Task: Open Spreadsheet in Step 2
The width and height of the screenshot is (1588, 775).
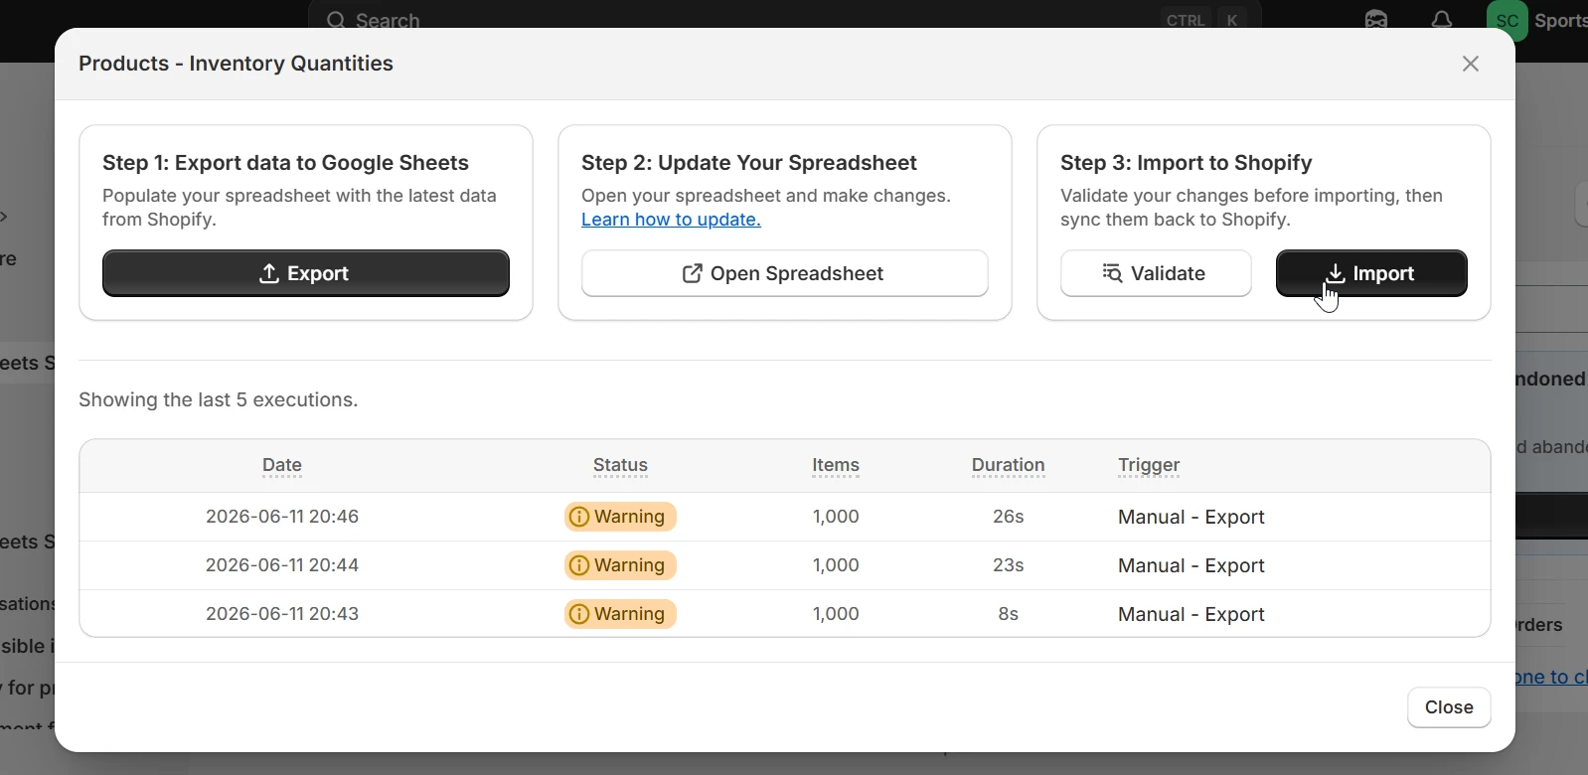Action: 785,274
